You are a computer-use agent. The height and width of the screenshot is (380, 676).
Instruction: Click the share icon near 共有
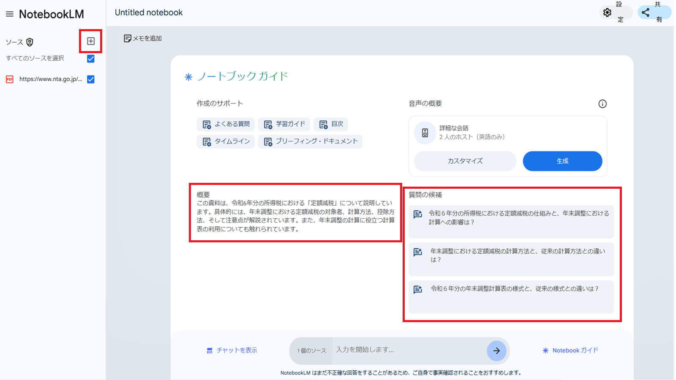[645, 12]
